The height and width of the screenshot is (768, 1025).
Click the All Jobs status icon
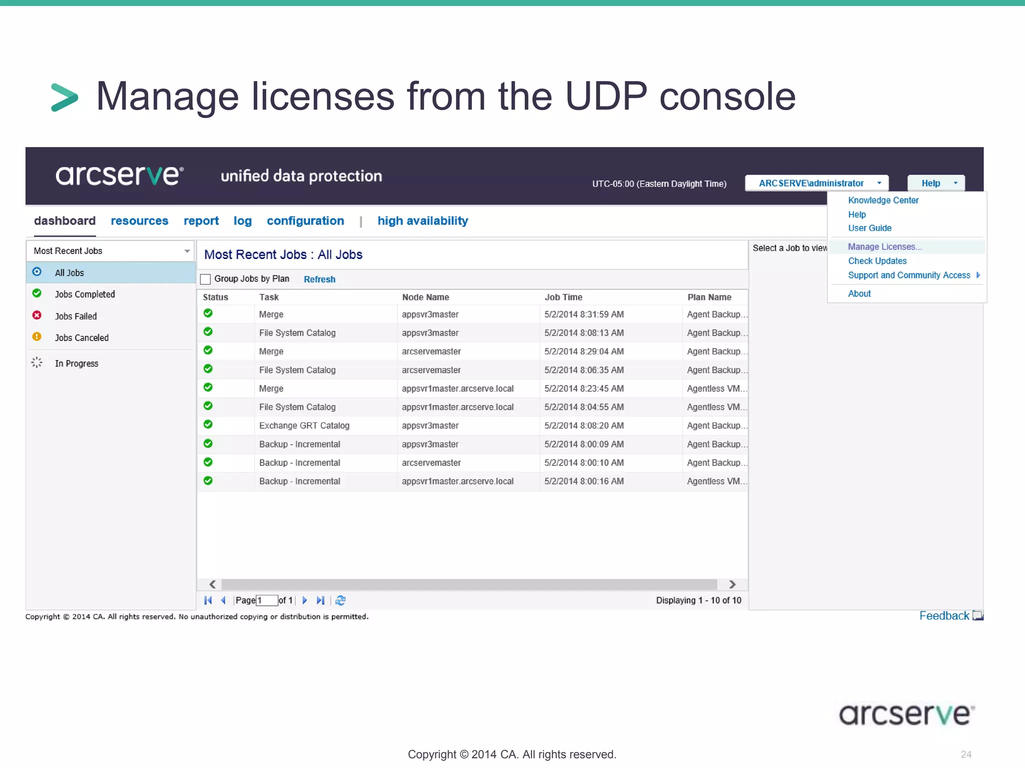(37, 271)
